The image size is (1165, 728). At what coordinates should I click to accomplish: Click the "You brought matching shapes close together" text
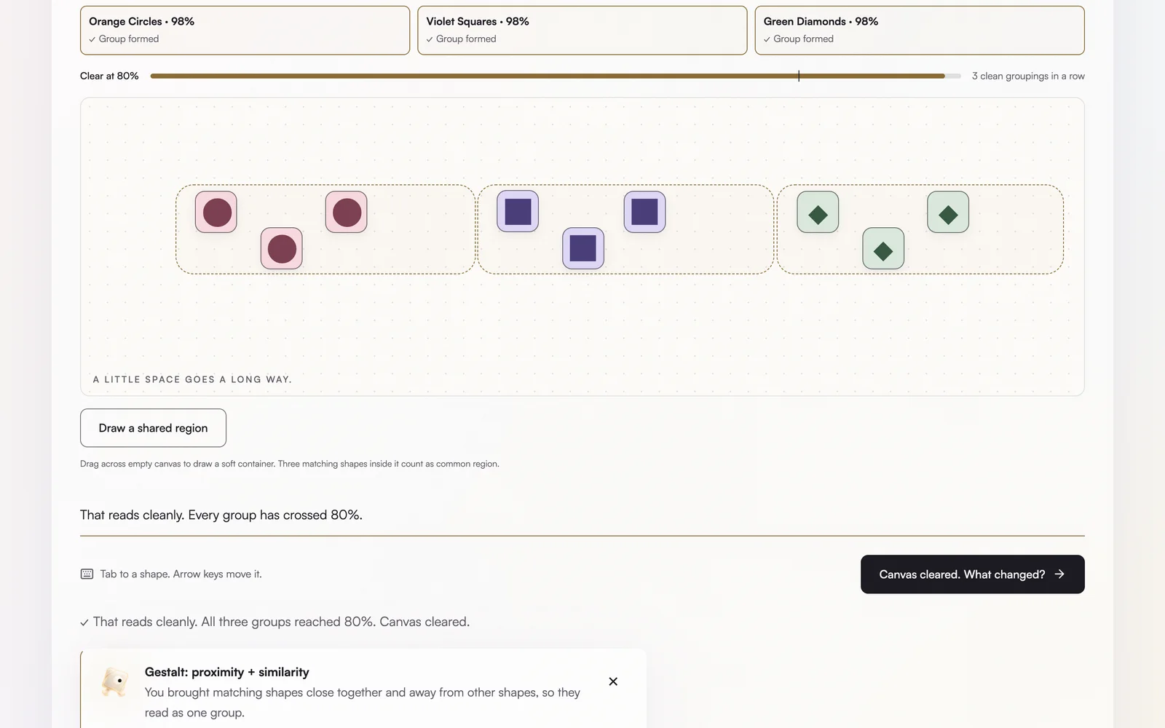pyautogui.click(x=363, y=703)
